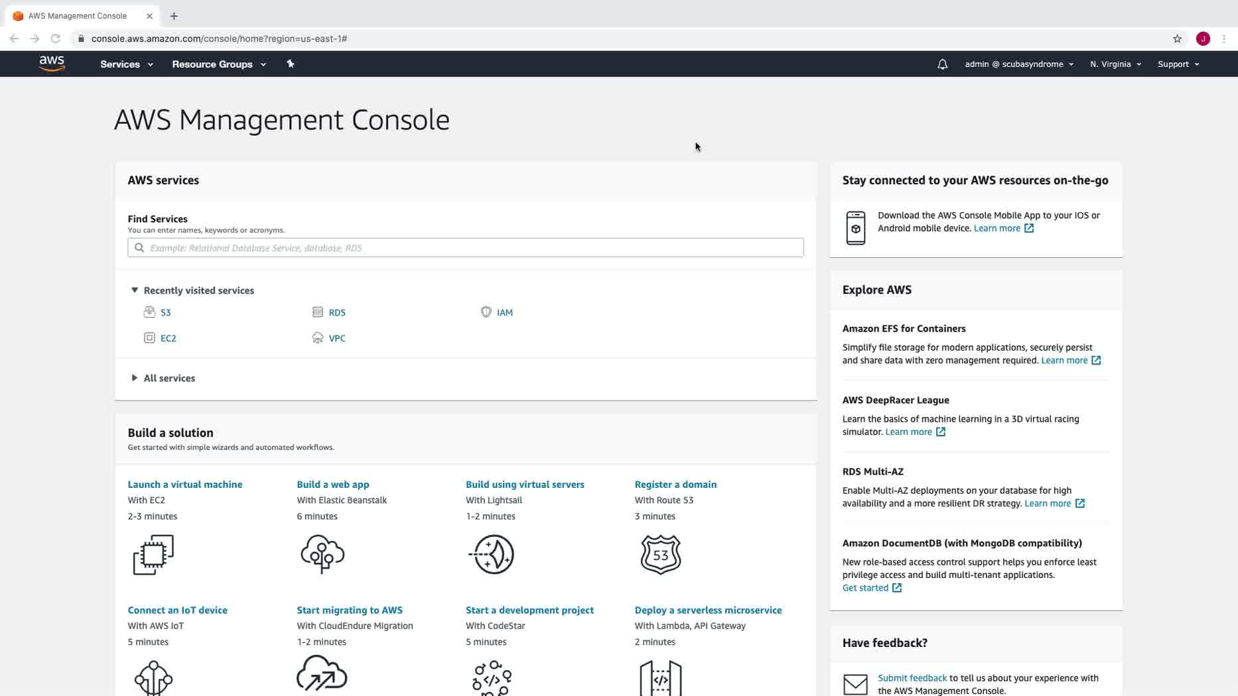Click Learn more for Console Mobile App
Screen dimensions: 1238x696
click(x=1003, y=228)
